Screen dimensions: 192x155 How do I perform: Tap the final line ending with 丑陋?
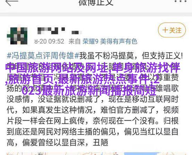pos(58,143)
